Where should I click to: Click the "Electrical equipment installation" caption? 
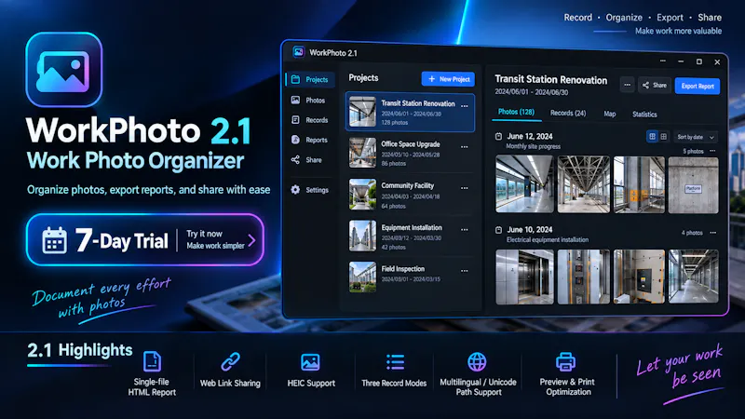pos(548,240)
